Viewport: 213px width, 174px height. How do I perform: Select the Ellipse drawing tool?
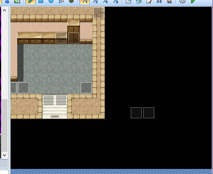coord(51,1)
